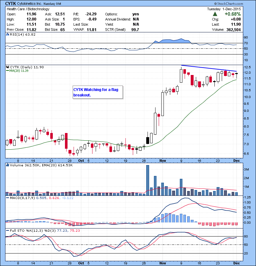
Task: Click the stochastic %D value 75.23
Action: click(75, 230)
